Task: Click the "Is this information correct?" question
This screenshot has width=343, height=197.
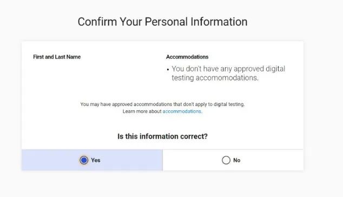Action: pos(162,136)
